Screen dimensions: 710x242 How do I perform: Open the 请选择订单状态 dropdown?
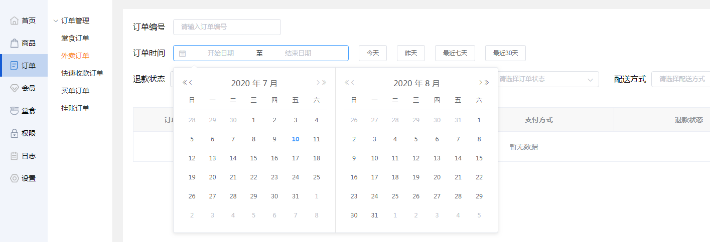tap(545, 79)
